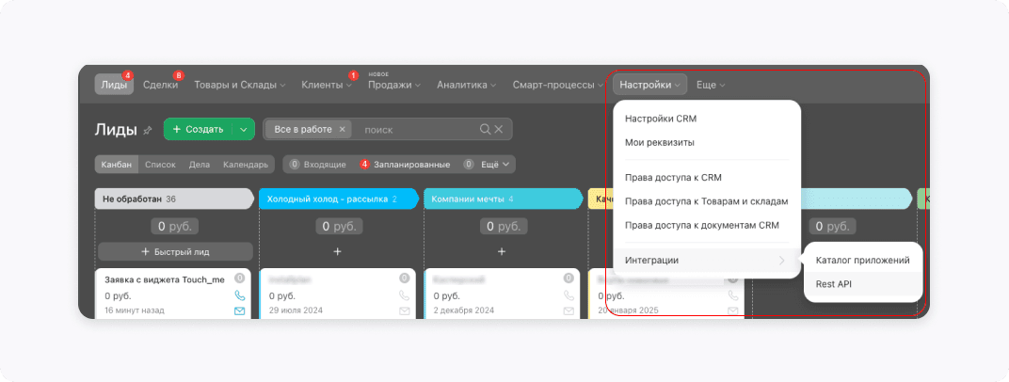Click the magnifier search icon in filter bar
Viewport: 1009px width, 382px height.
[485, 129]
